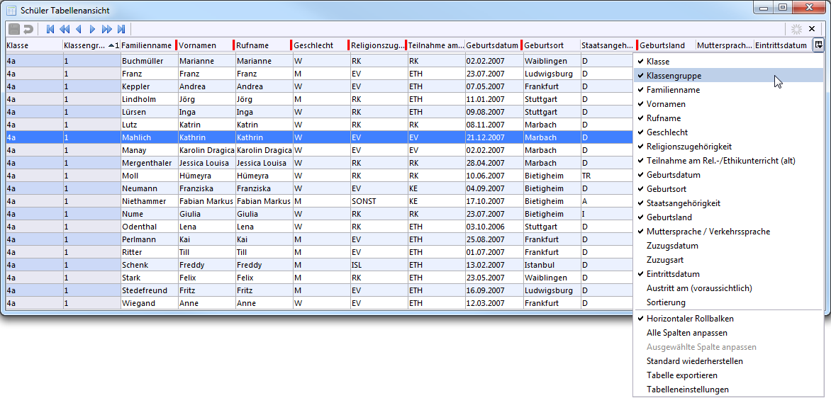This screenshot has height=398, width=831.
Task: Sort by the Klassengruppe column header
Action: pos(85,45)
